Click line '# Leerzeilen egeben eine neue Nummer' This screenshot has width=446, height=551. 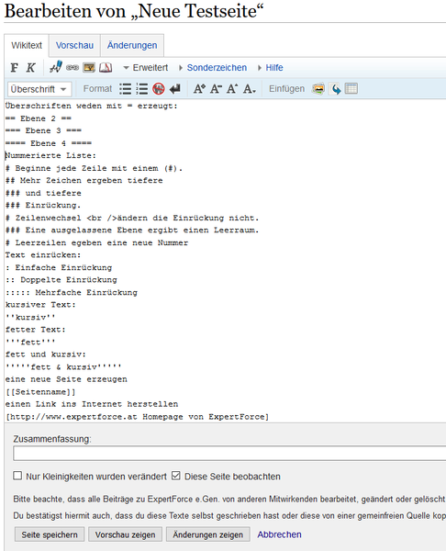(96, 242)
